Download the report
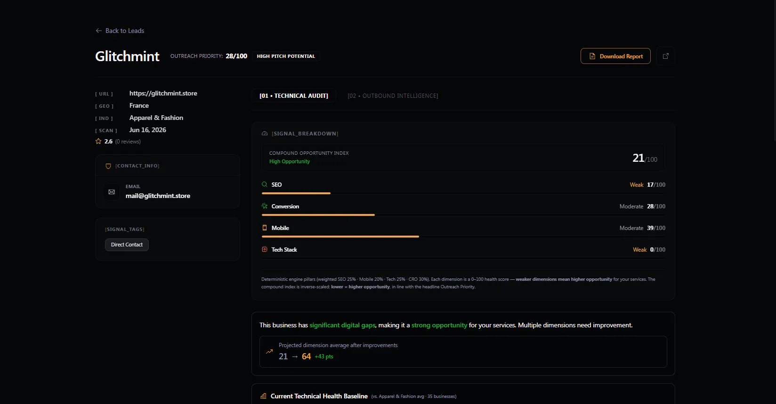This screenshot has height=404, width=776. [615, 56]
